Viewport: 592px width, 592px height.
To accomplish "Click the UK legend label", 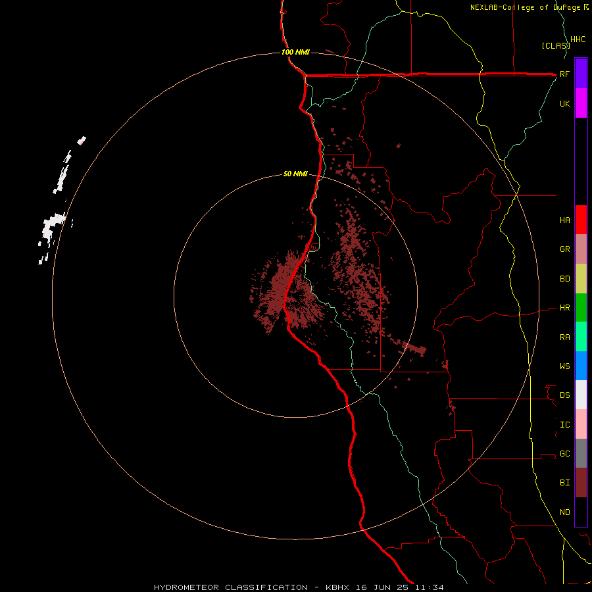I will coord(564,103).
